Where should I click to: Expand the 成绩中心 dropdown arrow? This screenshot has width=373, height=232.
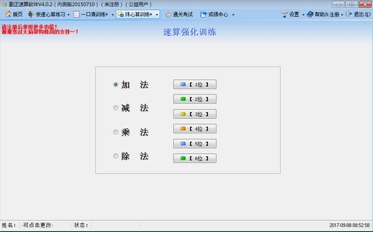pos(233,15)
